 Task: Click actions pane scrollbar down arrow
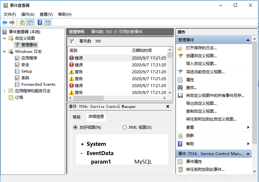pos(254,171)
